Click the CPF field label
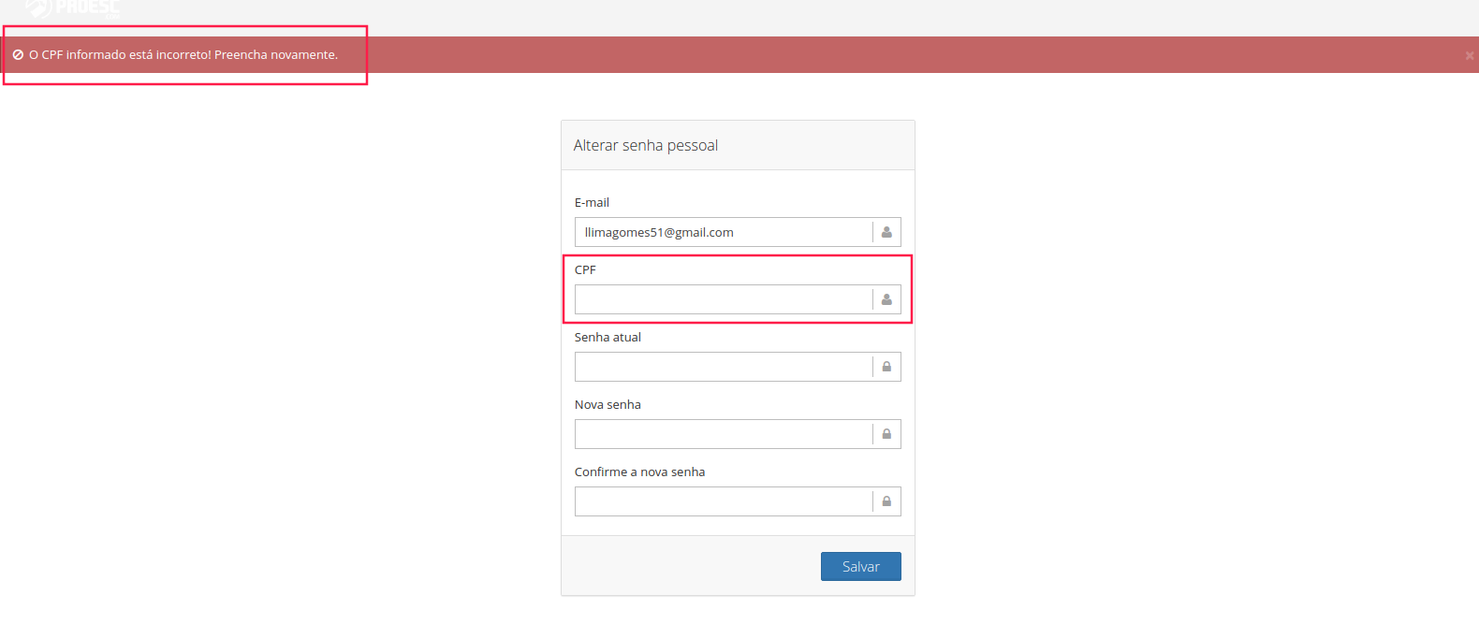Viewport: 1479px width, 624px height. (x=585, y=269)
